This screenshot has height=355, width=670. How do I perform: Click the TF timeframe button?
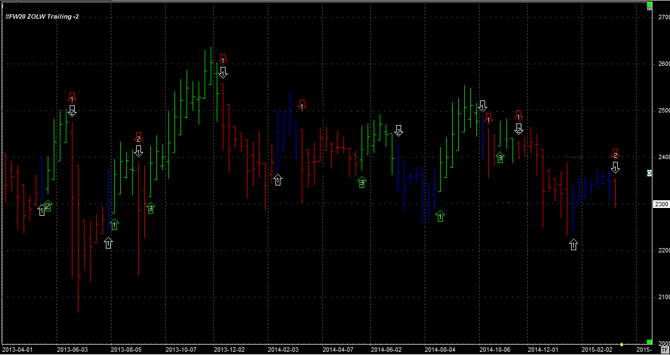tap(665, 349)
